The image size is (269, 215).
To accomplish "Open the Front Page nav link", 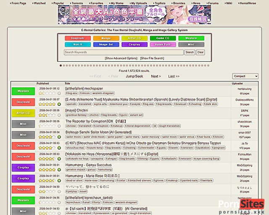I will tap(18, 3).
